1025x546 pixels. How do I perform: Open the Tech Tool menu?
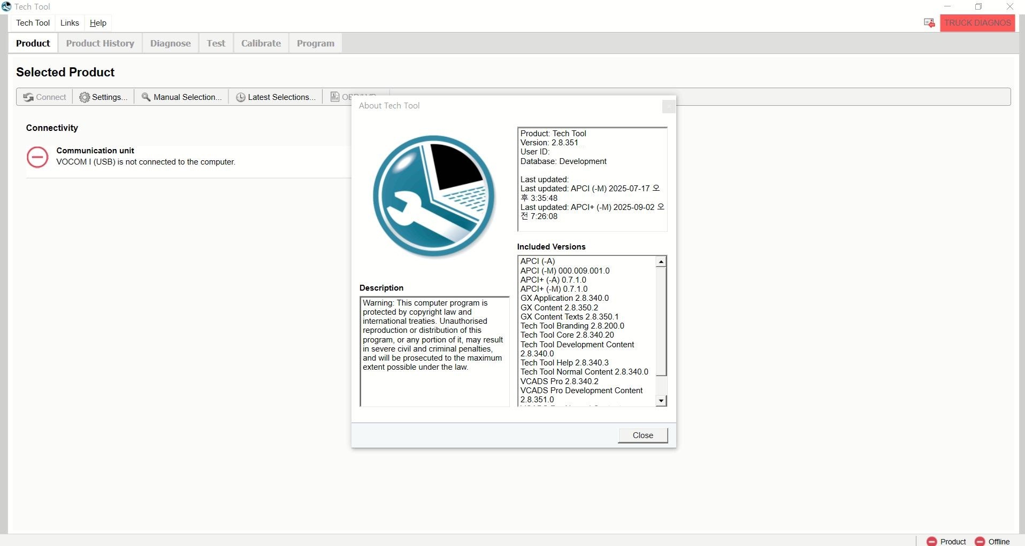[x=33, y=23]
